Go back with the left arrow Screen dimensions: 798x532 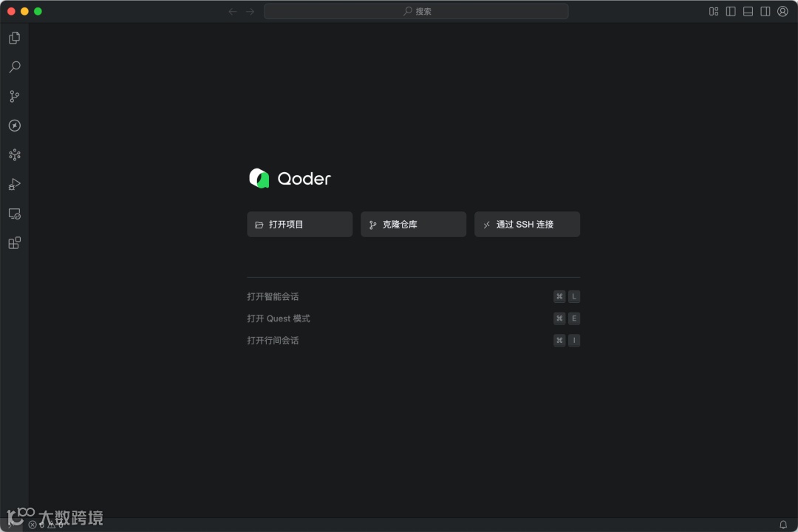pyautogui.click(x=233, y=11)
